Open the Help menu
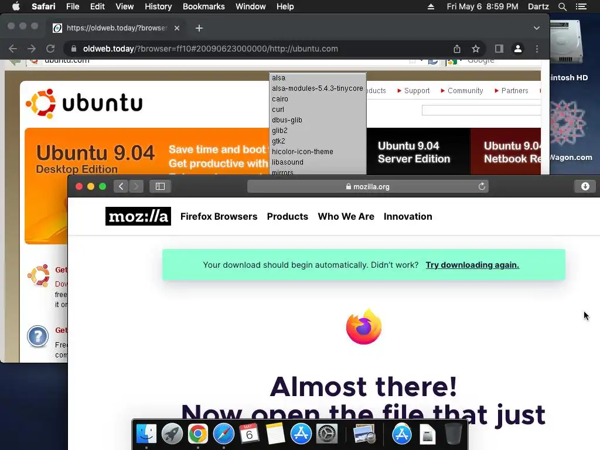 coord(285,6)
